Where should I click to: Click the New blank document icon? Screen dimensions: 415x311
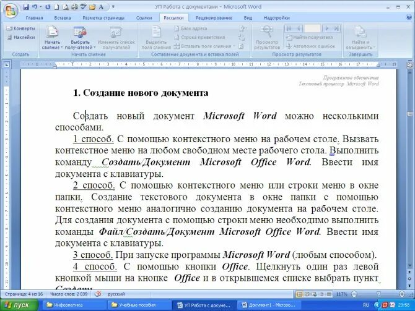pos(56,7)
